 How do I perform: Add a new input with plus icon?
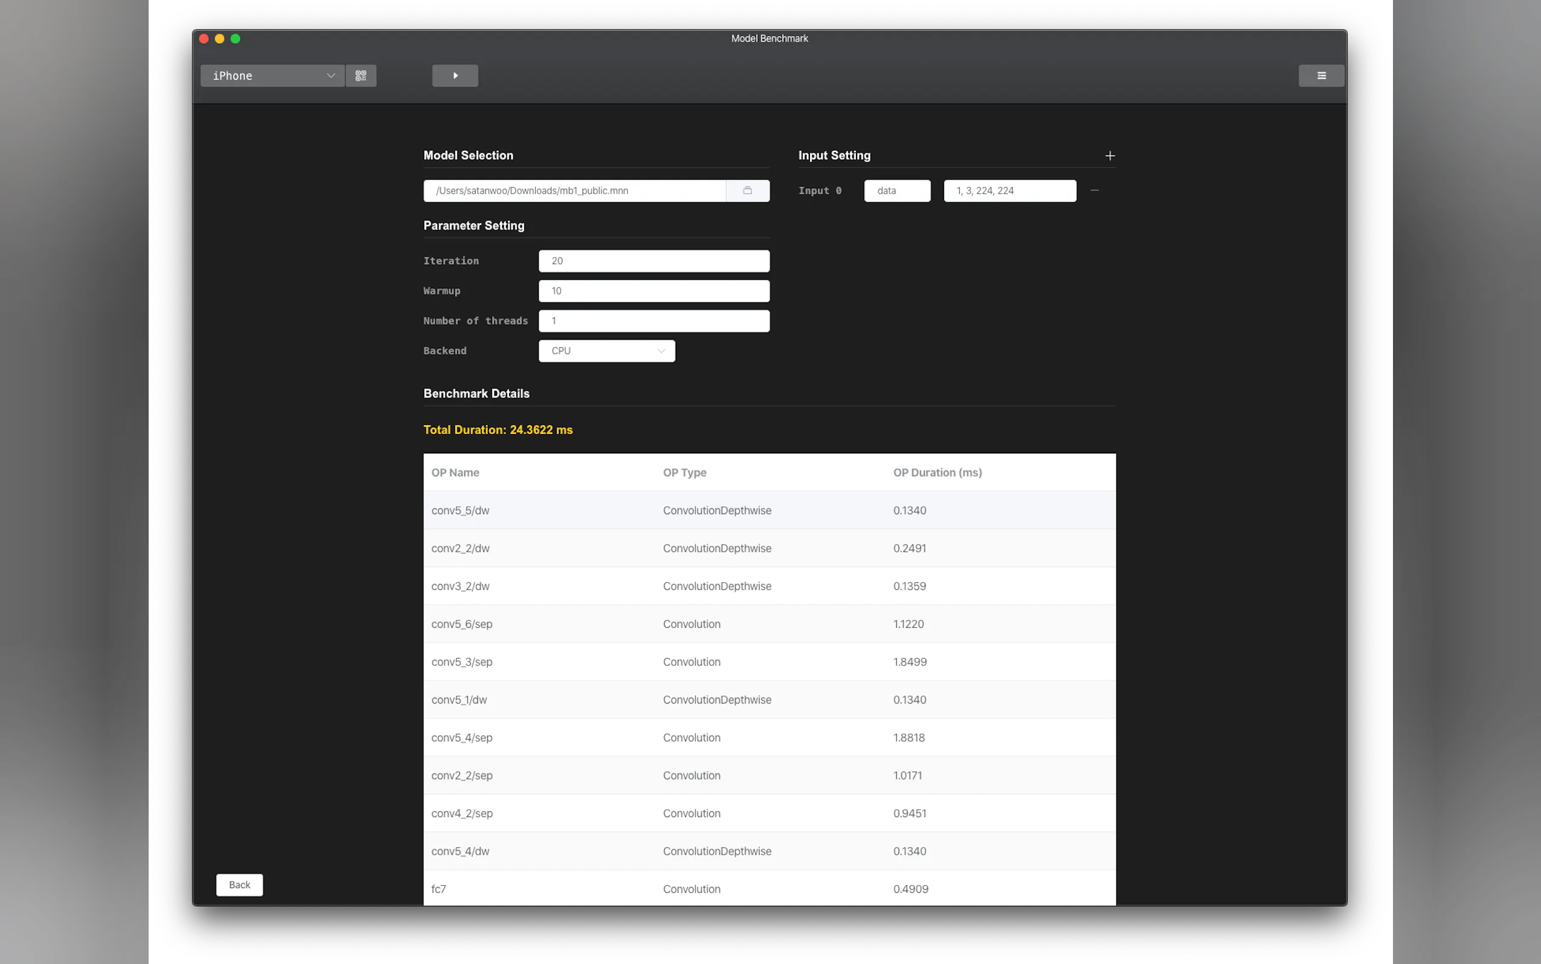[x=1110, y=155]
